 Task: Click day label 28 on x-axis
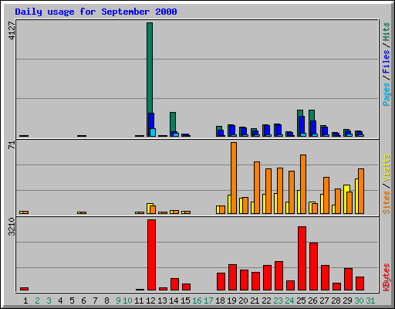pyautogui.click(x=336, y=301)
